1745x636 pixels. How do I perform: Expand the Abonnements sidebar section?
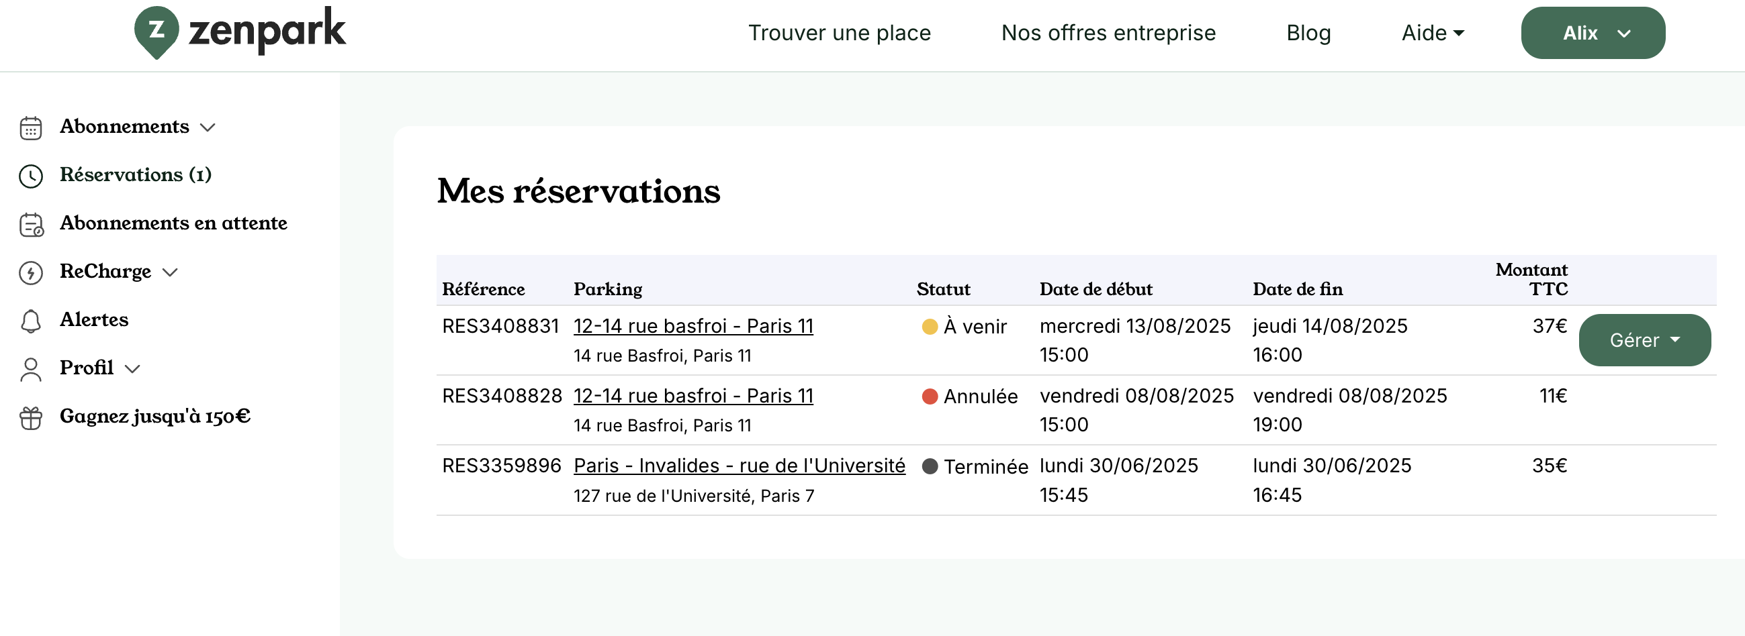click(209, 127)
